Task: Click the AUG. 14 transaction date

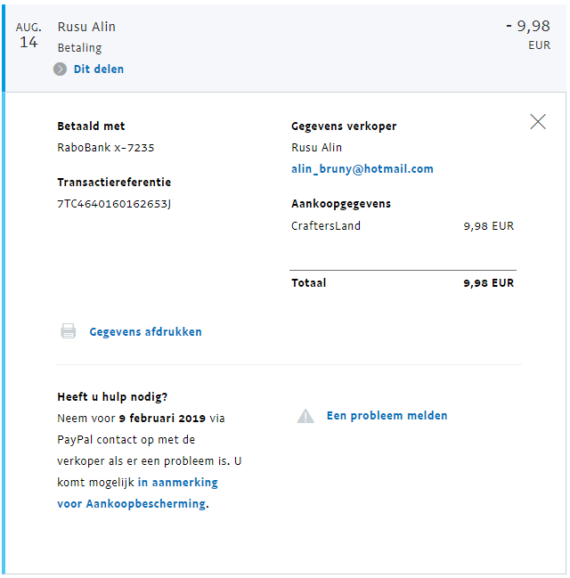Action: click(x=28, y=36)
